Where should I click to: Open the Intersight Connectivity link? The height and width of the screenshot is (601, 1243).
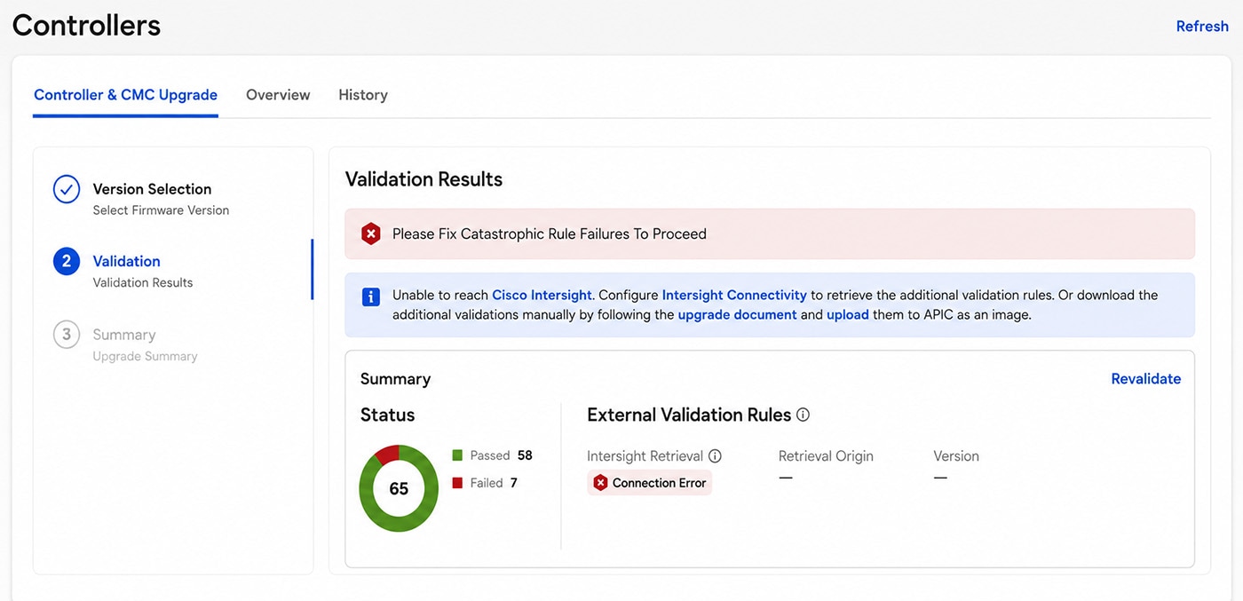734,295
